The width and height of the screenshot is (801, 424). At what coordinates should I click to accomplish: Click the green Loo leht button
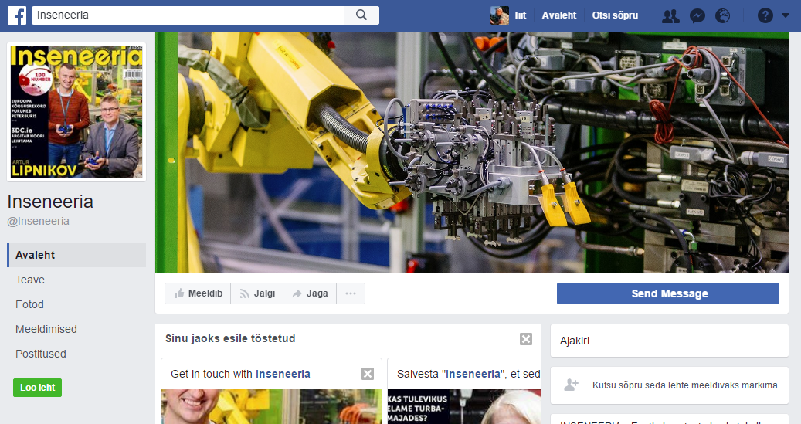tap(37, 388)
